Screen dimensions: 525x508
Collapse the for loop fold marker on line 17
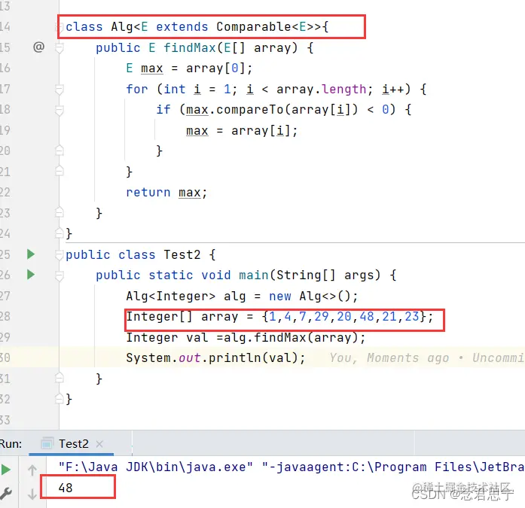(60, 90)
